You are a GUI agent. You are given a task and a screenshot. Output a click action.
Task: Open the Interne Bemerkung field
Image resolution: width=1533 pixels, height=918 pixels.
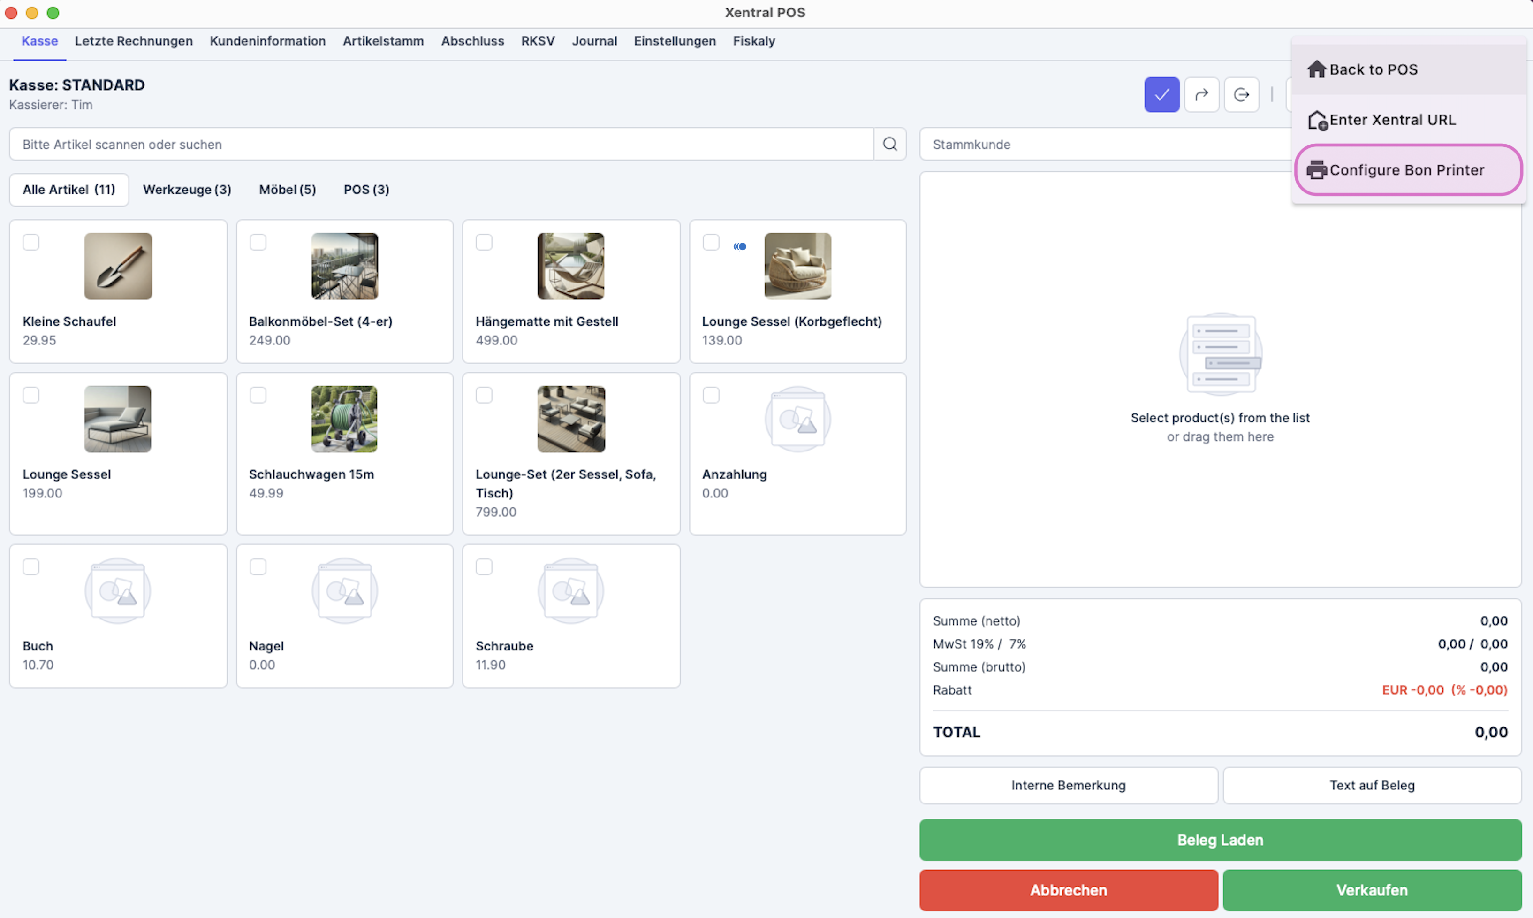point(1068,785)
